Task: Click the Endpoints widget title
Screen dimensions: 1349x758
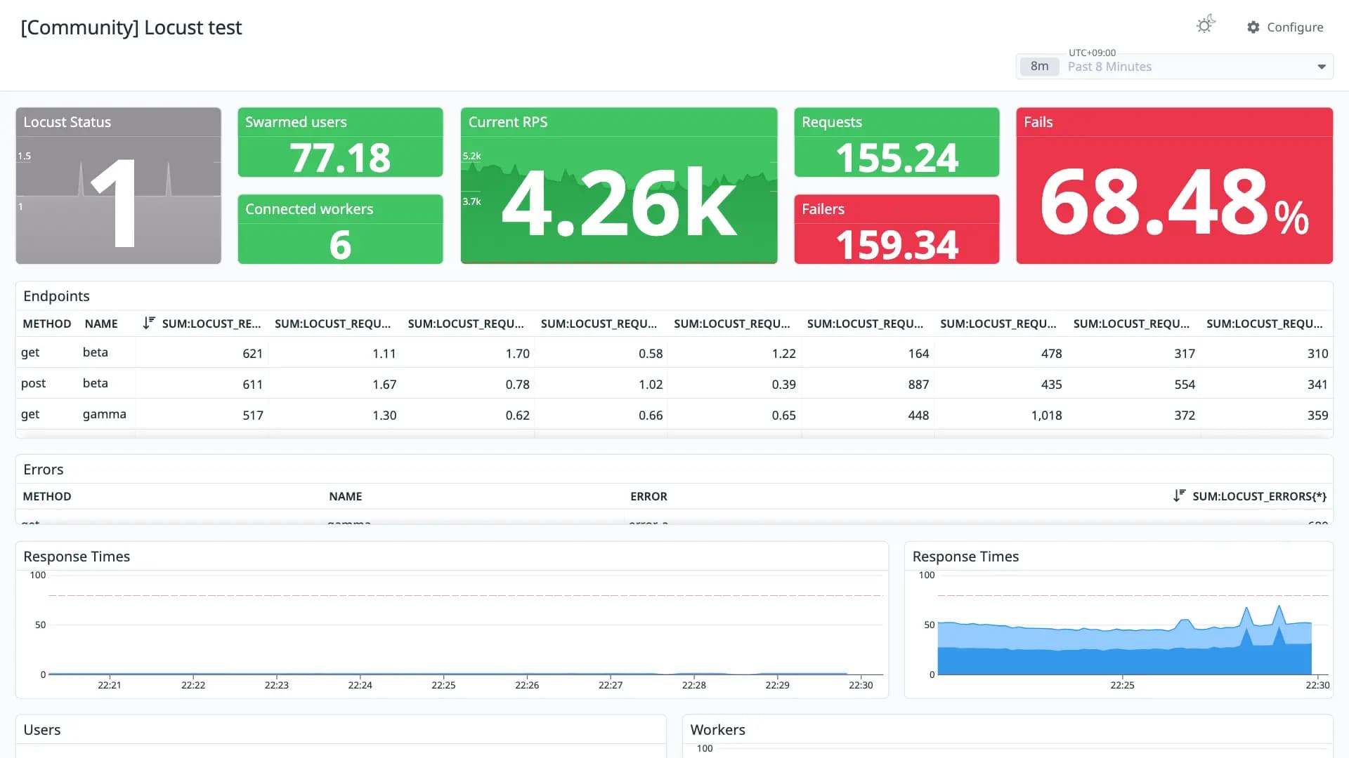Action: coord(56,296)
